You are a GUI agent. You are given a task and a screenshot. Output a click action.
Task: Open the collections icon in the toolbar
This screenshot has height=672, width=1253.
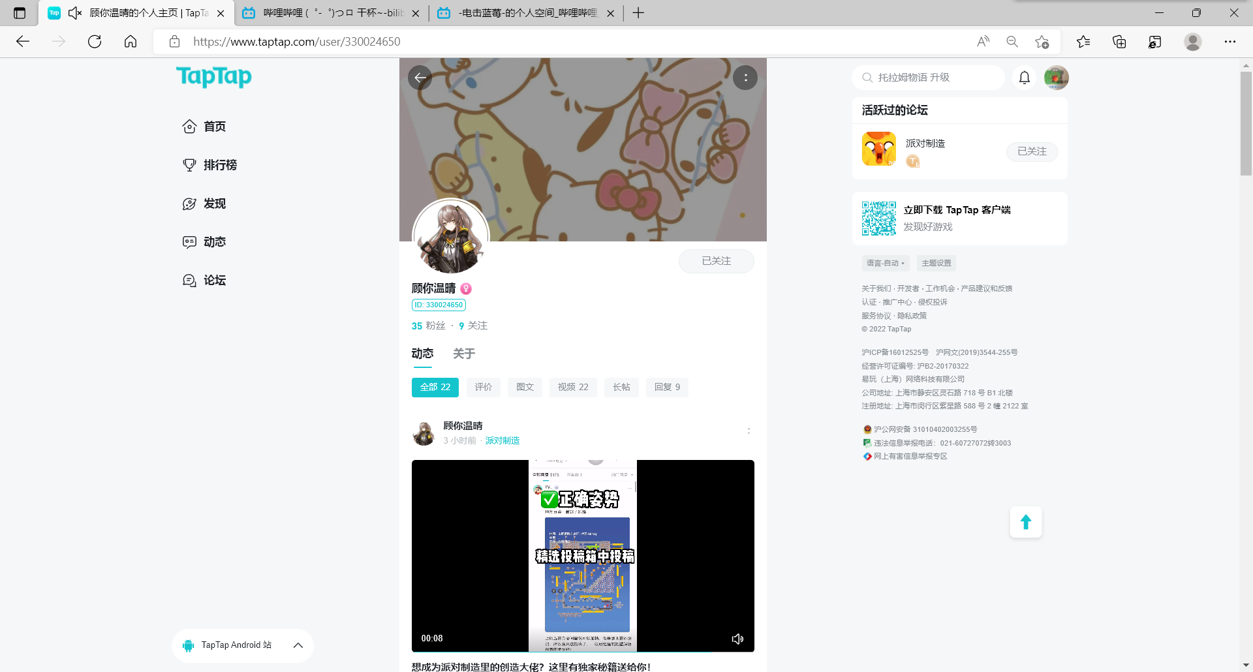coord(1119,42)
